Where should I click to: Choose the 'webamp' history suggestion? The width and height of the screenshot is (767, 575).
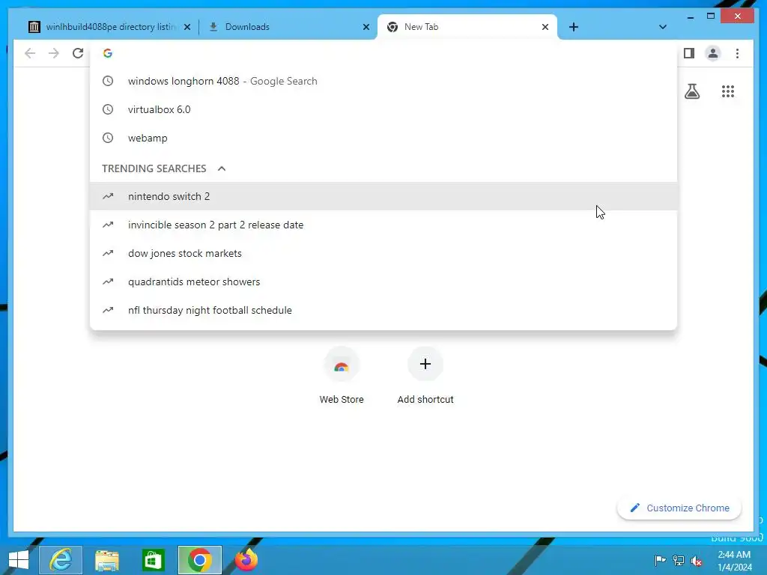click(383, 138)
